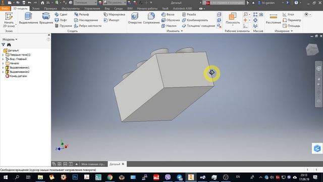Click the browser find binoculars icon
This screenshot has width=323, height=182.
point(9,44)
